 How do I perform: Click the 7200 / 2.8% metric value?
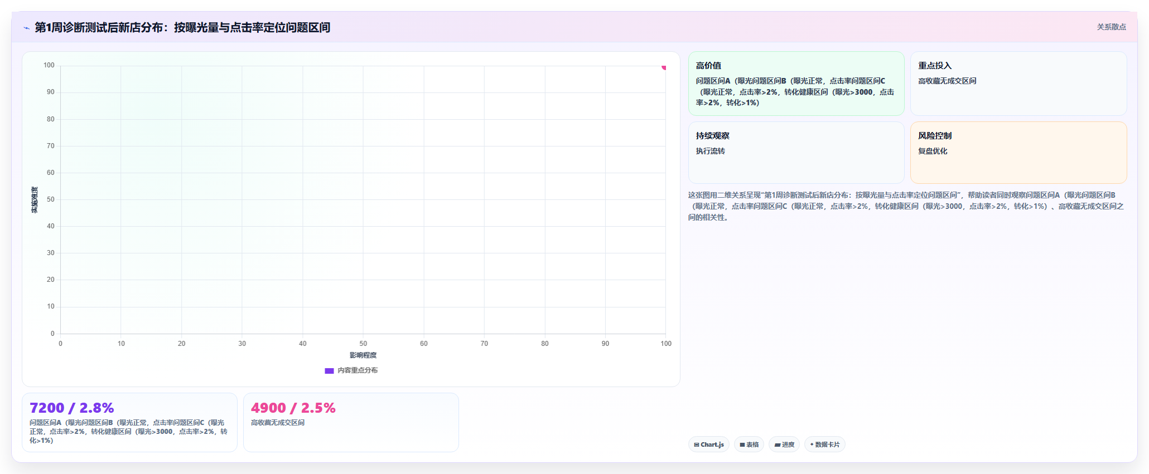[x=72, y=408]
